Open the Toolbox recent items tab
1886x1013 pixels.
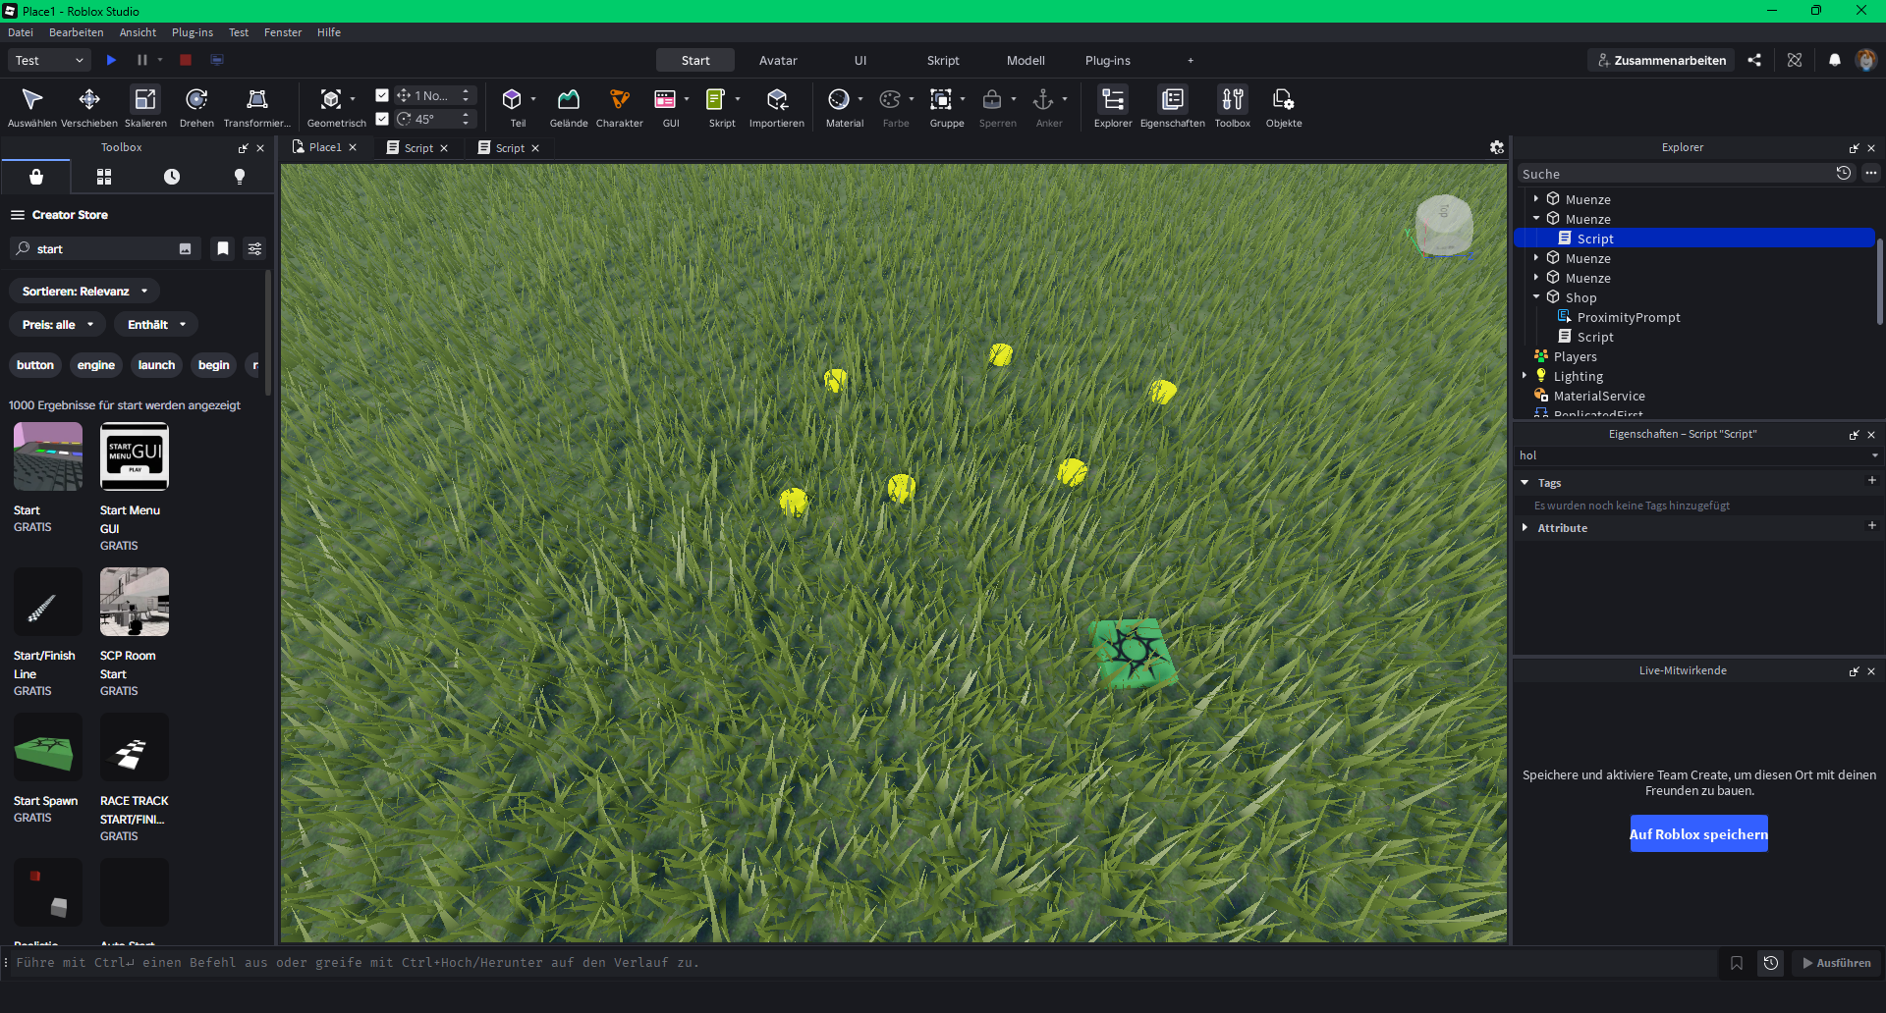[172, 177]
